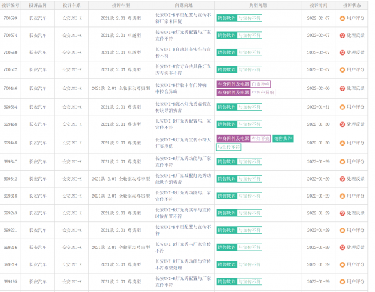This screenshot has height=292, width=375.
Task: Click the 用户评分 star icon in row 699318
Action: click(342, 196)
